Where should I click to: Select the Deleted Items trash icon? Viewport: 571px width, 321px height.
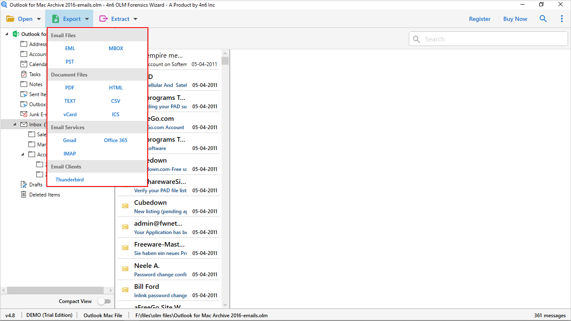tap(24, 194)
